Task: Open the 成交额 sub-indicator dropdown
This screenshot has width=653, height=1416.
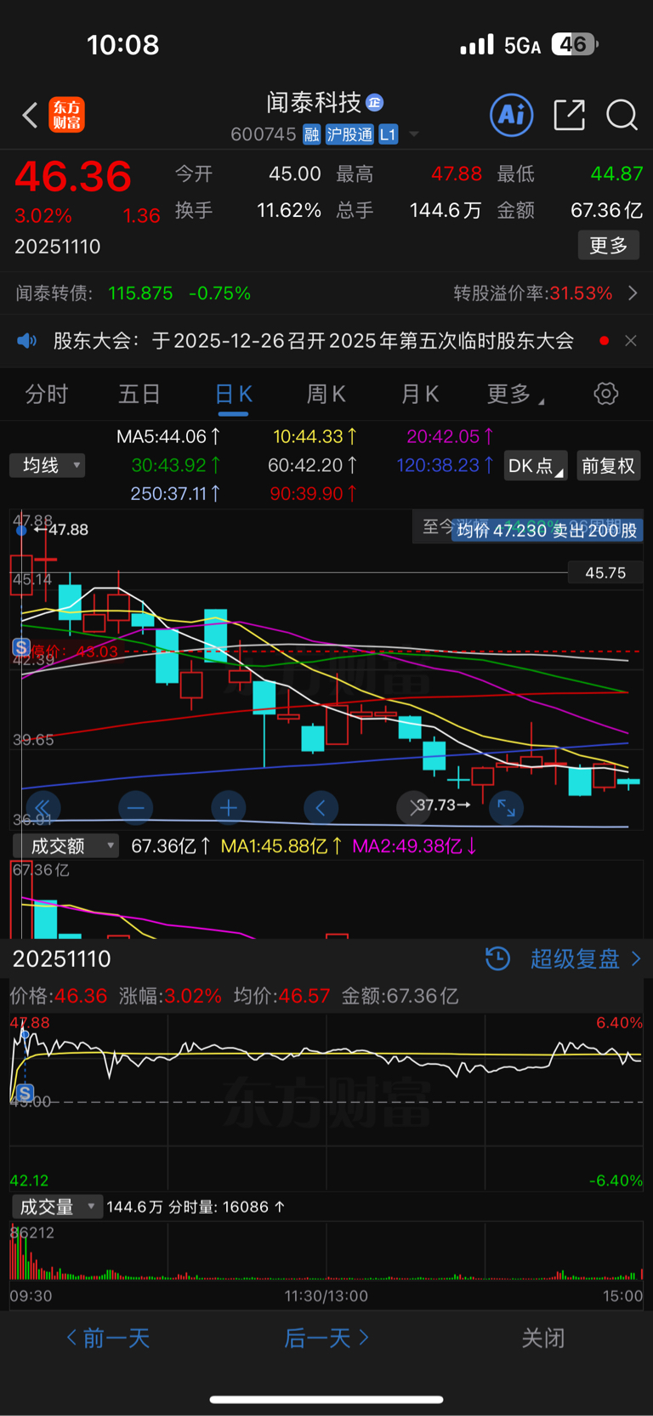Action: 65,845
